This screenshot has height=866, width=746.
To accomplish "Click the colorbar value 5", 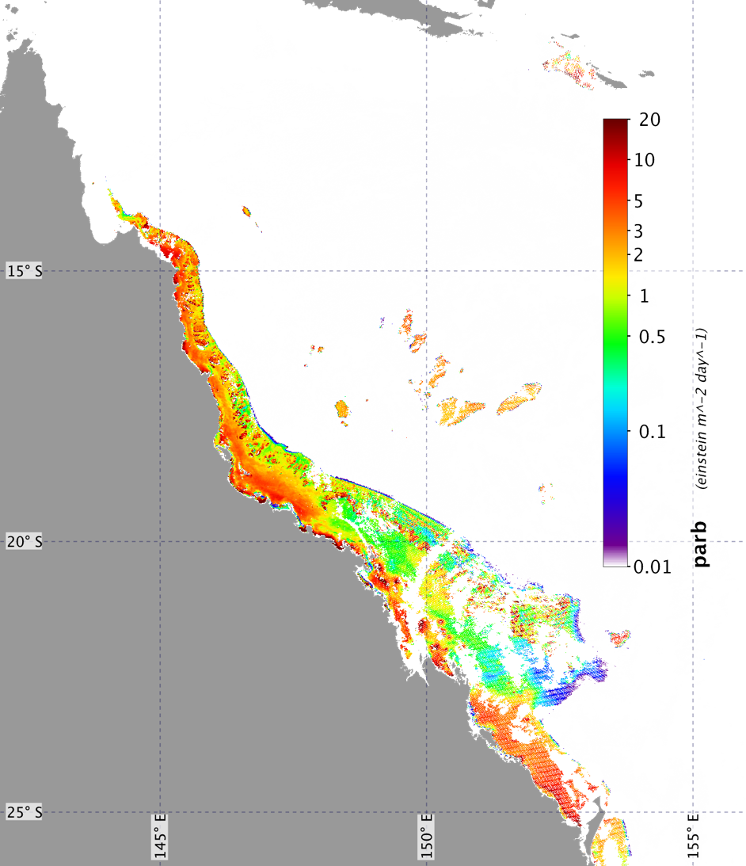I will pyautogui.click(x=638, y=201).
